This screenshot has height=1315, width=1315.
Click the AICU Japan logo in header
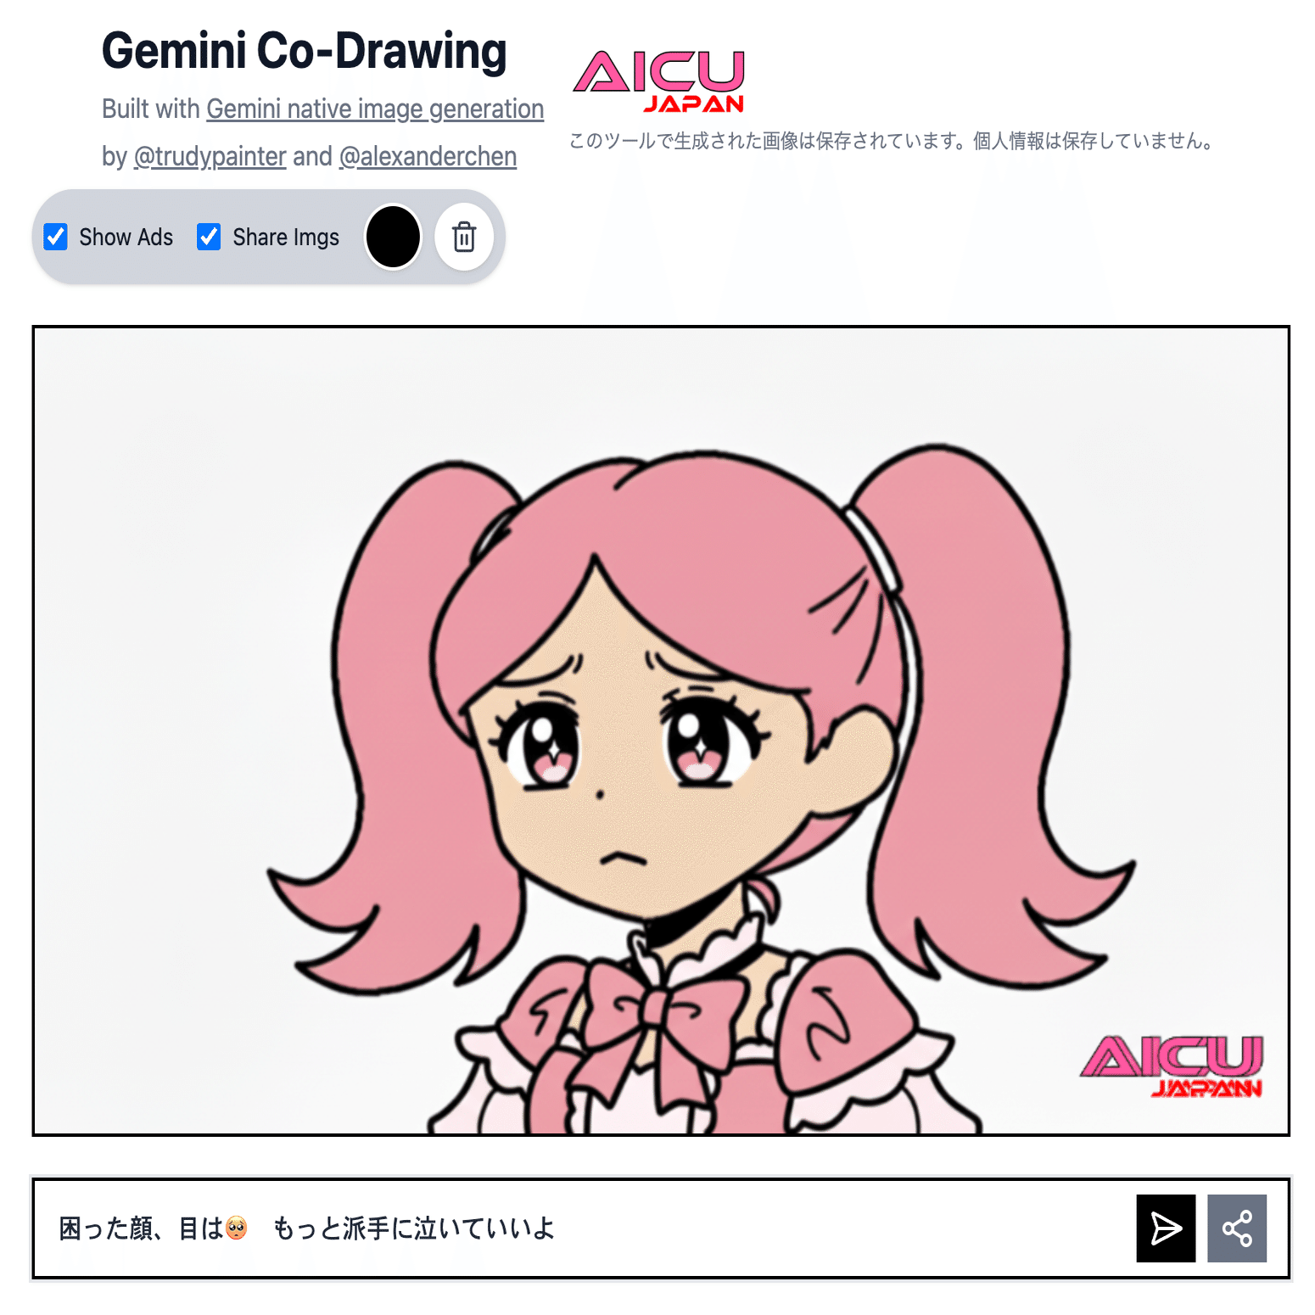click(659, 81)
